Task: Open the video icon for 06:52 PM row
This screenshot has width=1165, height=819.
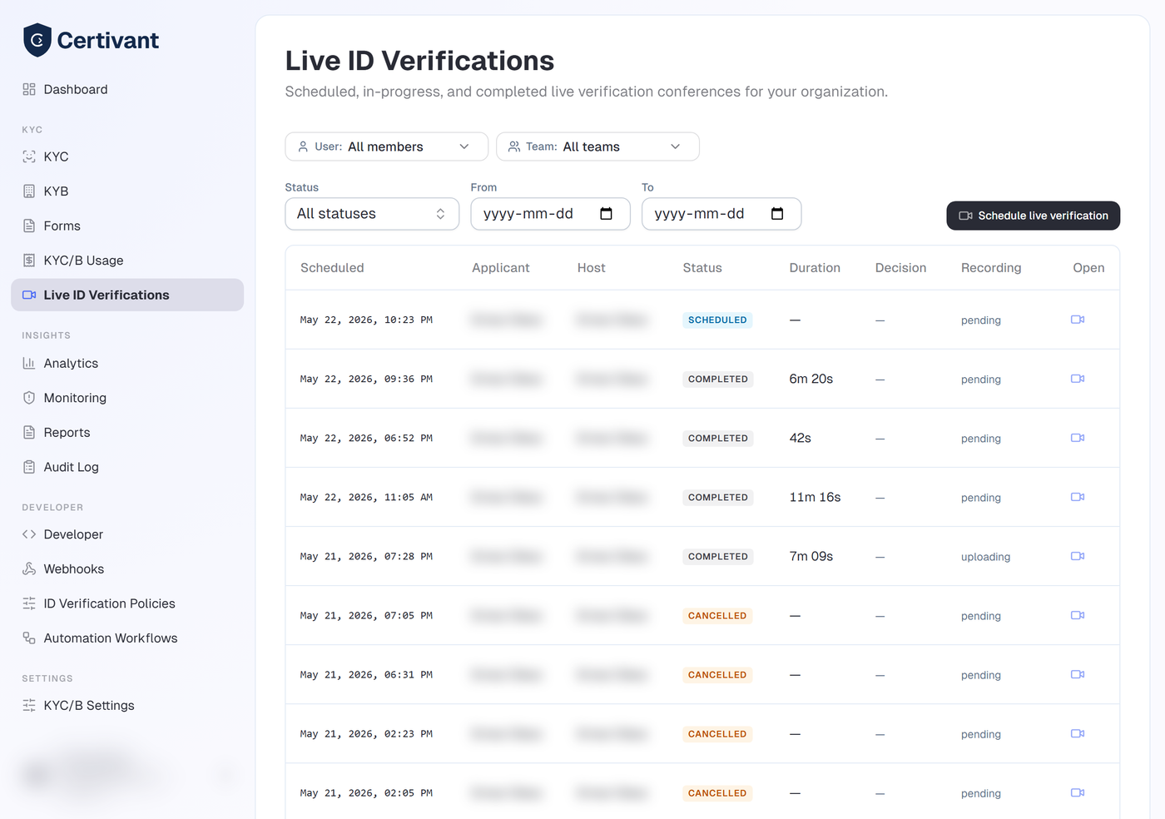Action: 1078,438
